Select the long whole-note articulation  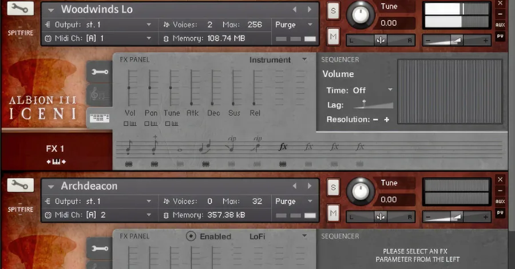[x=180, y=150]
